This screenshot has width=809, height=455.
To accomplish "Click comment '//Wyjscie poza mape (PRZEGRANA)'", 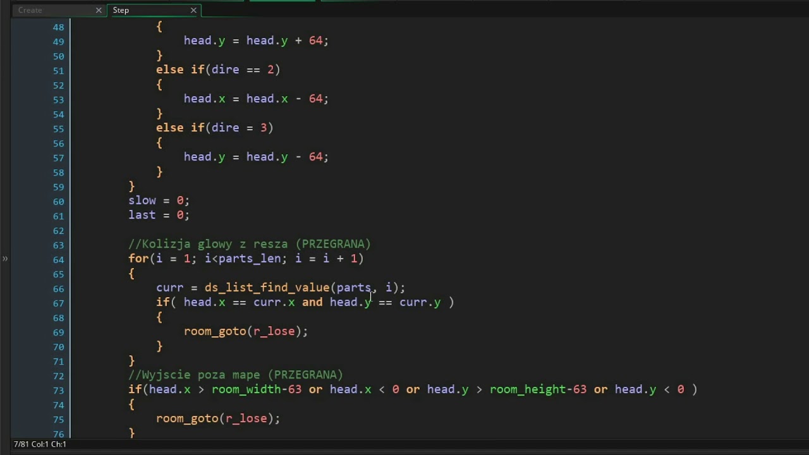I will point(236,375).
